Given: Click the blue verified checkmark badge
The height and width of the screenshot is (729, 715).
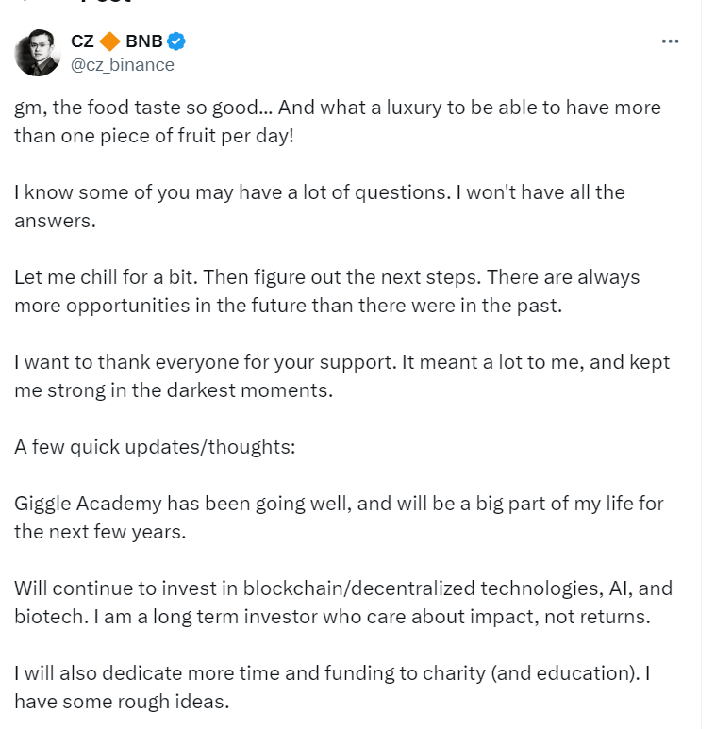Looking at the screenshot, I should (176, 41).
